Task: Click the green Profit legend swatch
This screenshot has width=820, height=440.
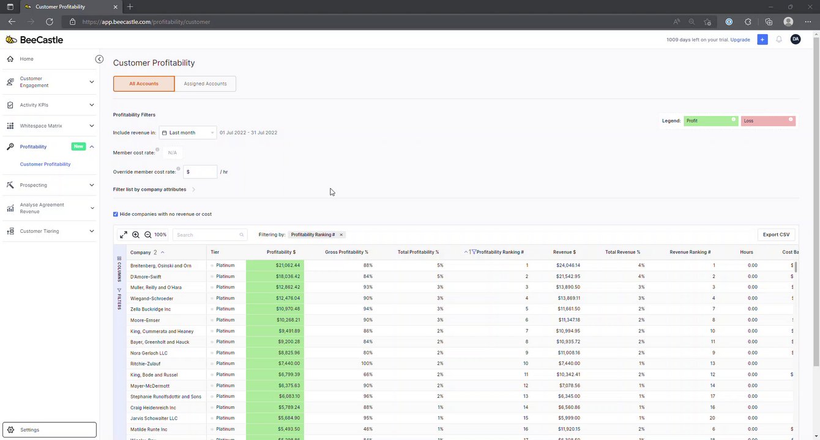Action: [711, 121]
